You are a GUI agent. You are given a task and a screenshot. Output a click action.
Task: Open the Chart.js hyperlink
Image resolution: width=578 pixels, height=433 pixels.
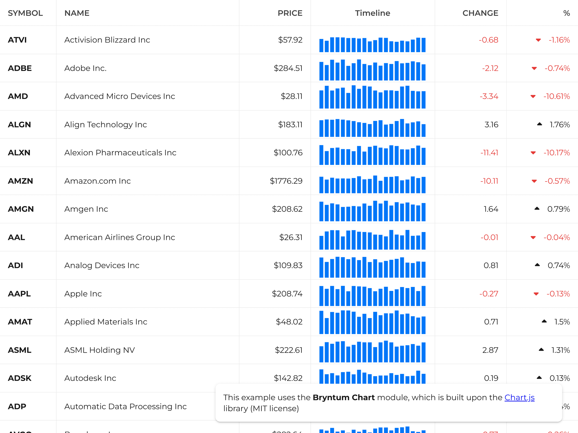point(519,397)
